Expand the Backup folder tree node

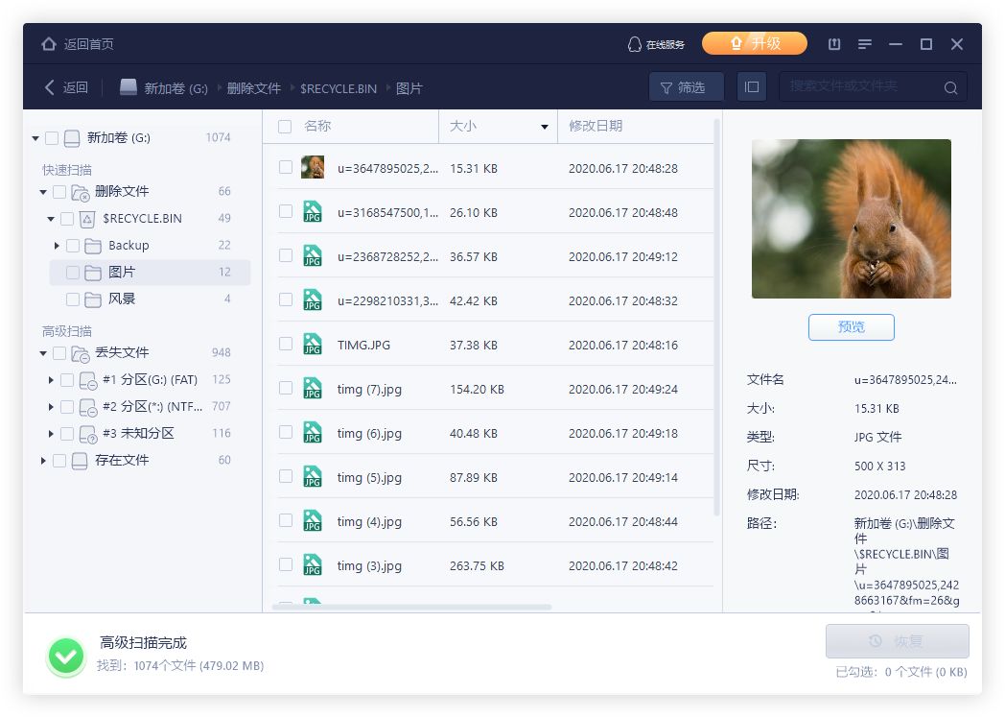(58, 246)
